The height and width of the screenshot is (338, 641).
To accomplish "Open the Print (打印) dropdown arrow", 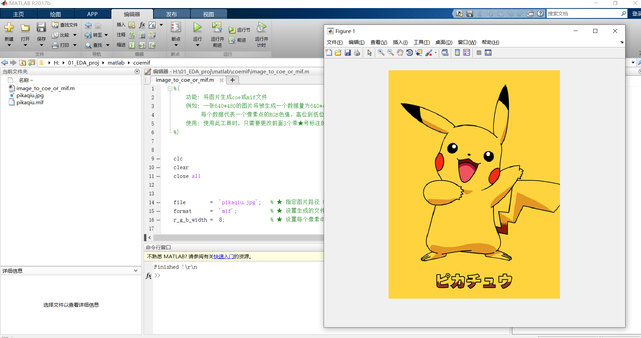I will click(75, 45).
